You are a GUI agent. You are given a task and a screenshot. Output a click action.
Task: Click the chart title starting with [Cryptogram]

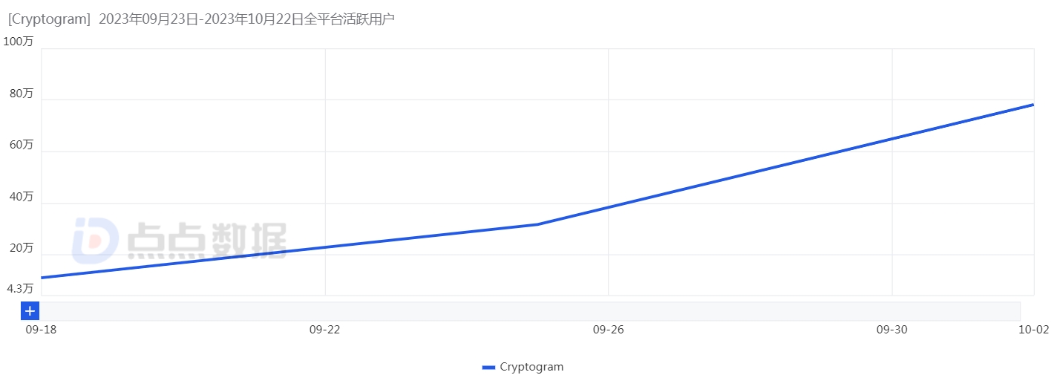pyautogui.click(x=201, y=19)
